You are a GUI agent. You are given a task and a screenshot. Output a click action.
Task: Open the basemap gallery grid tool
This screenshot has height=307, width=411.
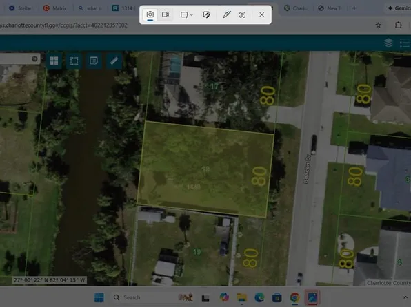pos(54,61)
